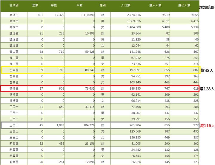Click the 性別 column header

[102, 5]
